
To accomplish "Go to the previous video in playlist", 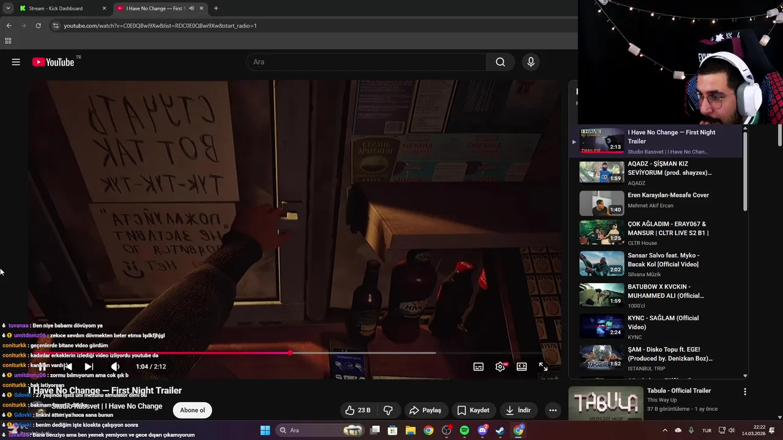I will tap(67, 367).
